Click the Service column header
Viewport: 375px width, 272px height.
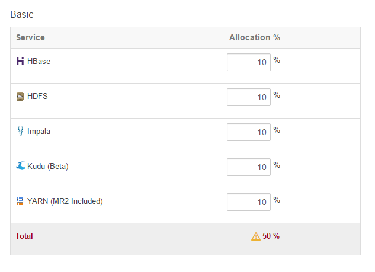[x=30, y=37]
